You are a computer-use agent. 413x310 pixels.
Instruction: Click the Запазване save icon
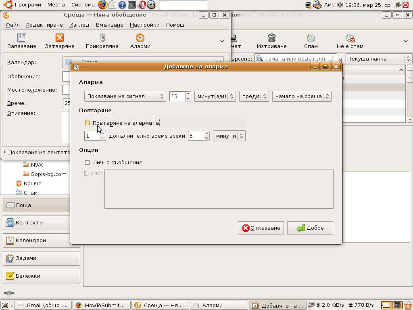click(22, 38)
